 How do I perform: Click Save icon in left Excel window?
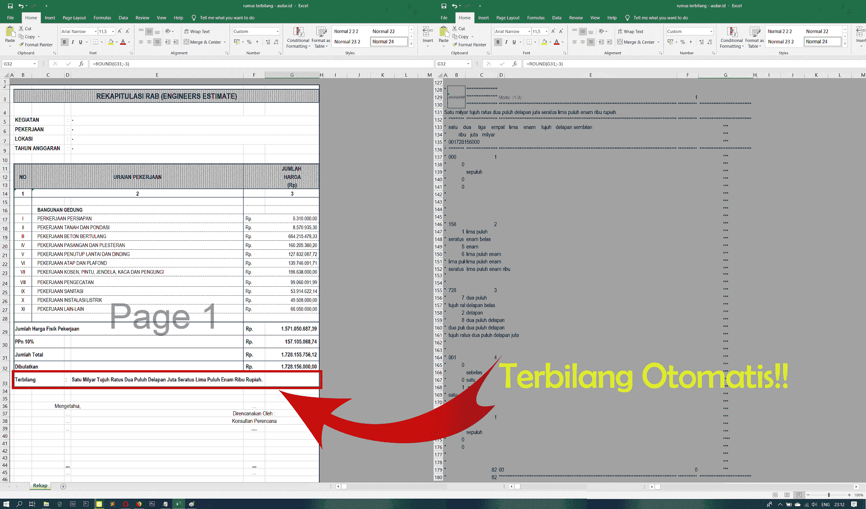coord(10,6)
